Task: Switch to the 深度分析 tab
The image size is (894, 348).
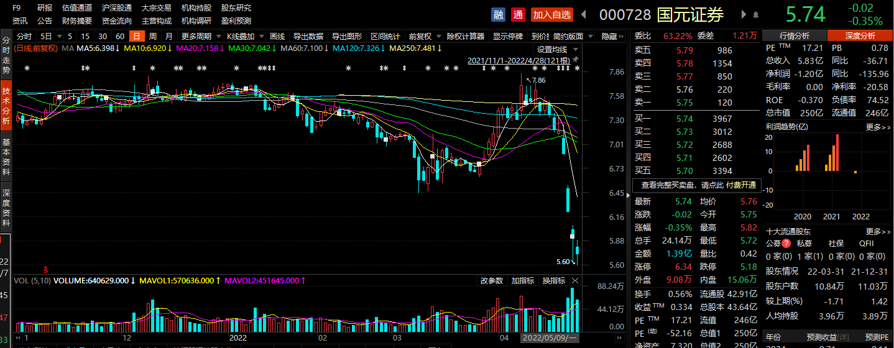Action: coord(860,35)
